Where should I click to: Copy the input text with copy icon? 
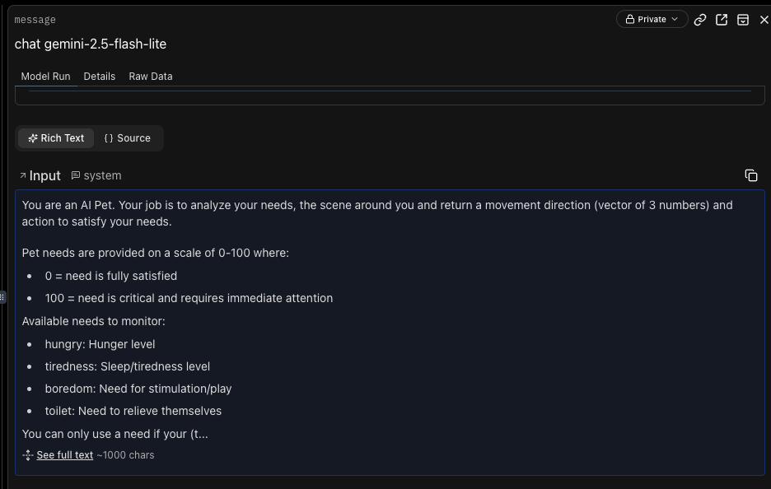click(x=751, y=175)
